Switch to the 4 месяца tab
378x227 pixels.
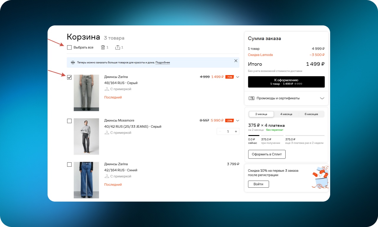click(286, 114)
